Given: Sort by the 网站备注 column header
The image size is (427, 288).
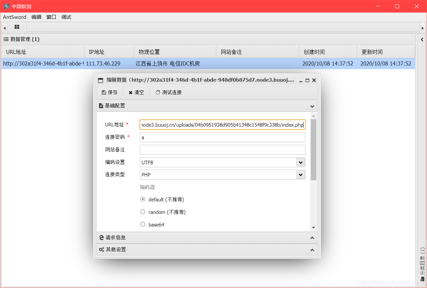Looking at the screenshot, I should point(258,52).
